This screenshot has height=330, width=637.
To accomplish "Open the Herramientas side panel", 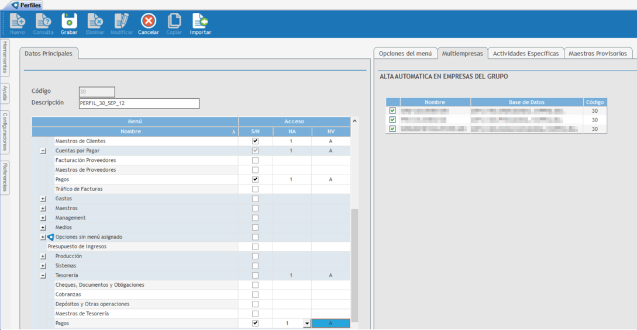I will [x=5, y=57].
